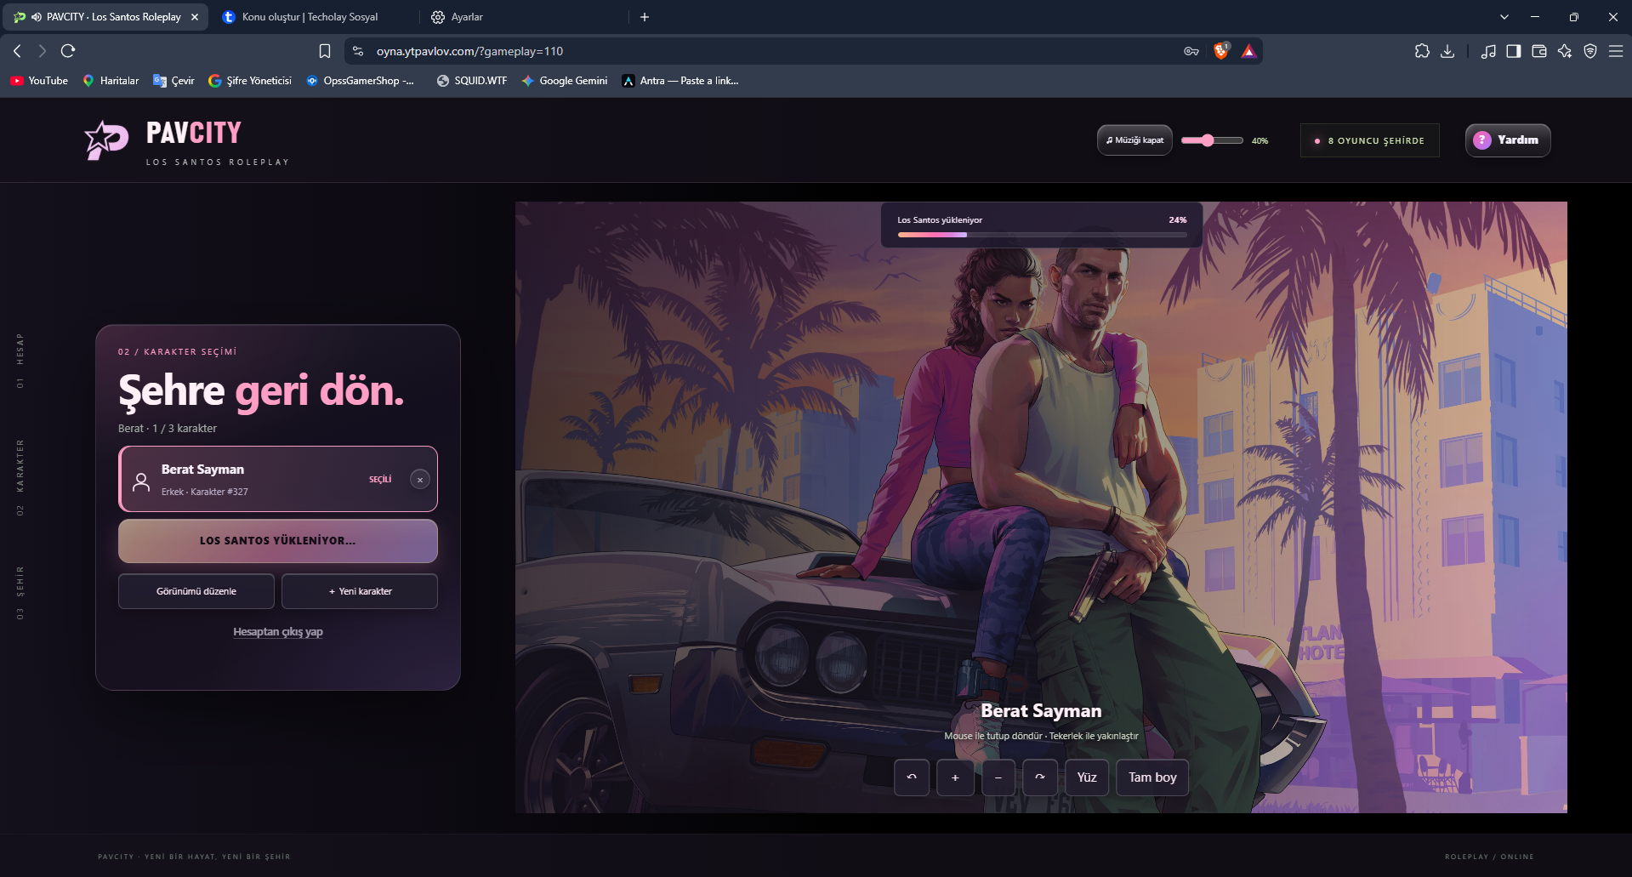
Task: Switch camera view to Yüz
Action: 1087,777
